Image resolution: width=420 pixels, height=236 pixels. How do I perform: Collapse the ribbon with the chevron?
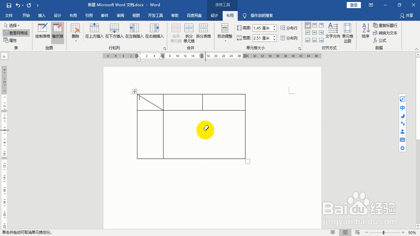tap(416, 49)
